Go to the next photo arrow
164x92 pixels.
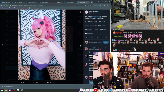pos(81,45)
